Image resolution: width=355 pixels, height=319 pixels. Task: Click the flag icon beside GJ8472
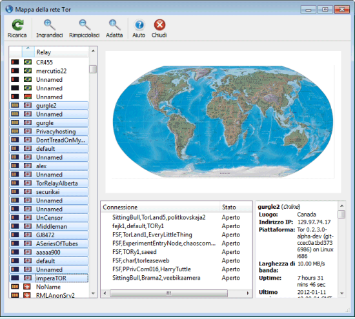28,235
